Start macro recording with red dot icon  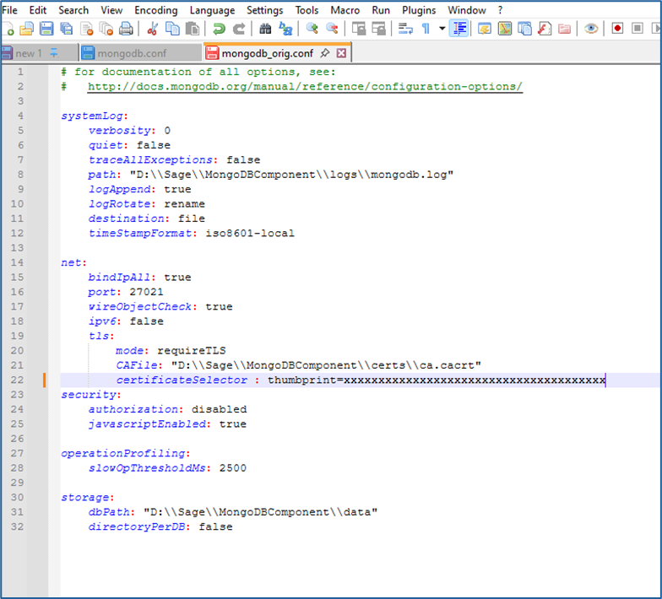pyautogui.click(x=617, y=29)
